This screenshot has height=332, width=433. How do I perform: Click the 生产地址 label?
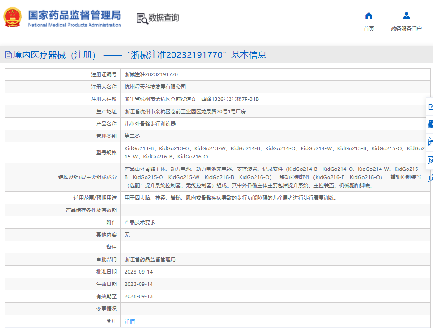[x=106, y=111]
